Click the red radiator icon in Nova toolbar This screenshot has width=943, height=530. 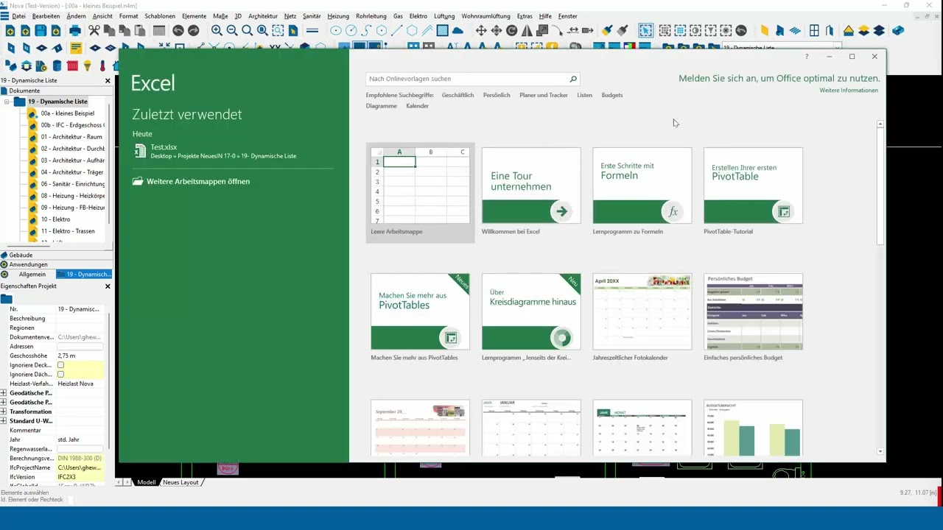click(x=72, y=66)
